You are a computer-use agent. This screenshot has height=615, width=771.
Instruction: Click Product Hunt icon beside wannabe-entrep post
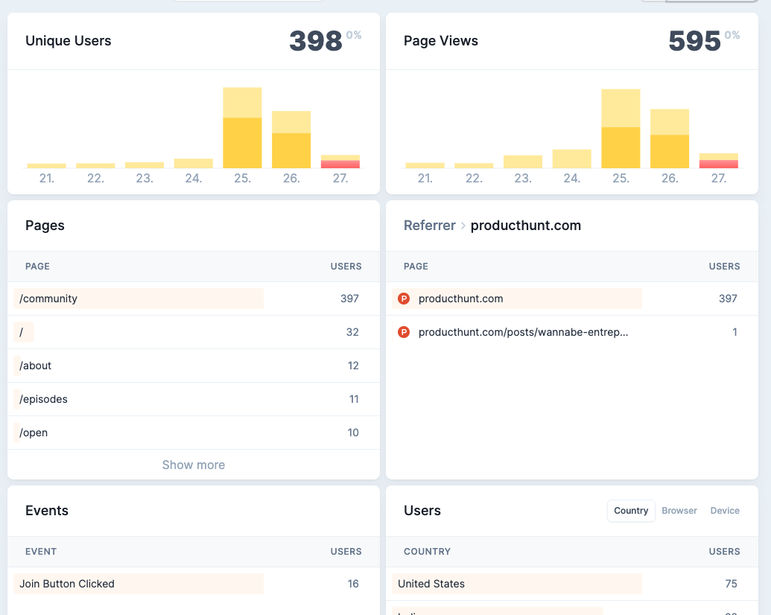404,332
